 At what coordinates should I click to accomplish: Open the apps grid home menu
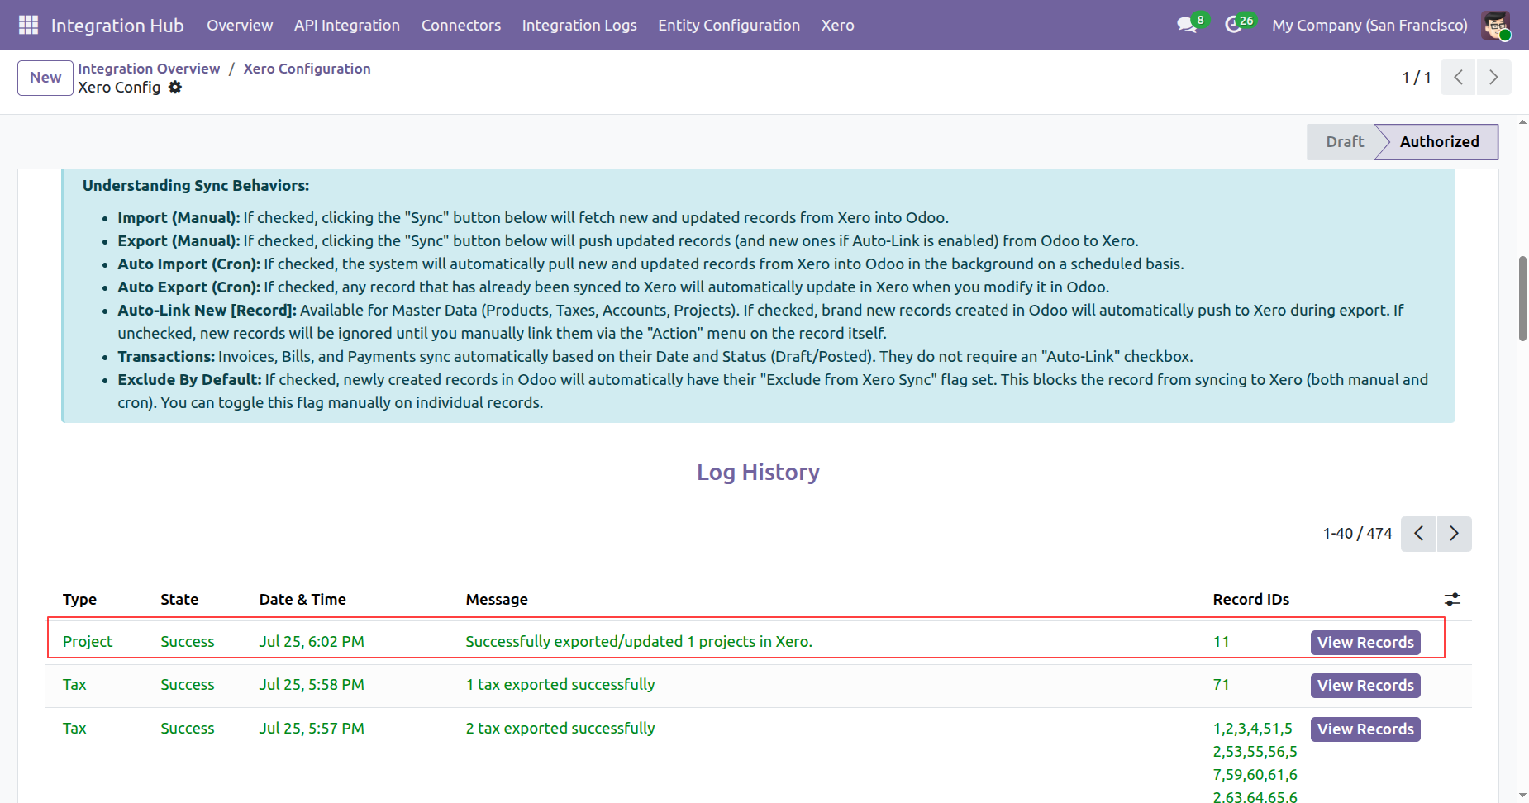pos(28,25)
